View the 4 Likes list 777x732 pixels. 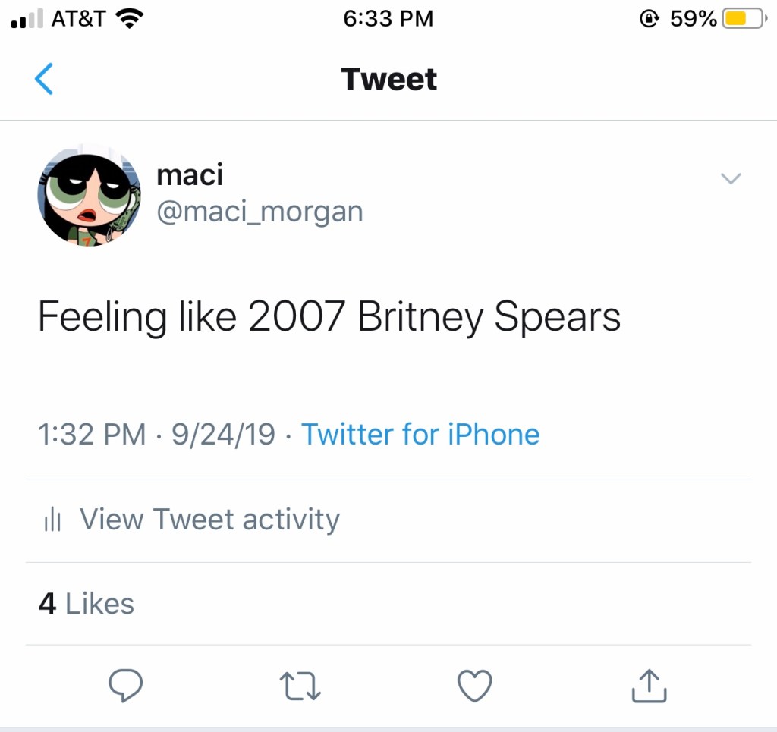click(x=87, y=604)
